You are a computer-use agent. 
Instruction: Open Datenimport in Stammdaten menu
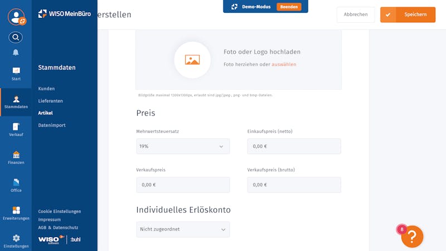(x=52, y=125)
